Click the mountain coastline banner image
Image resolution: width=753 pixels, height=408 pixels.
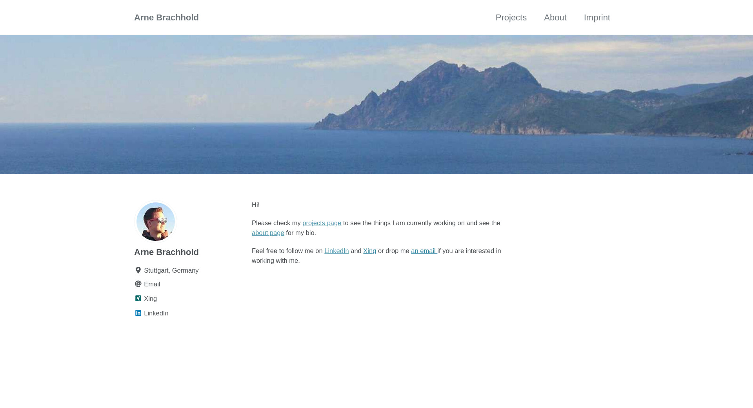(376, 104)
